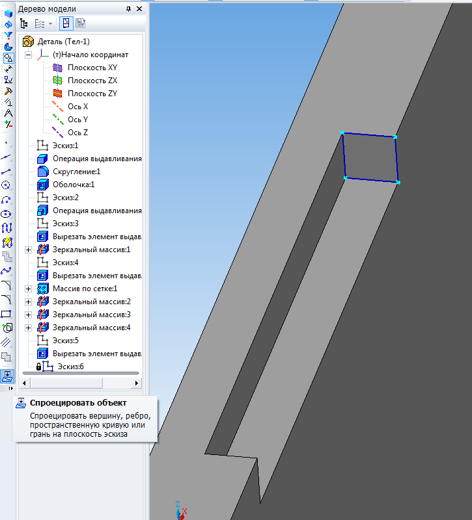Open the hammer editing toolbar icon
Viewport: 472px width, 520px height.
pos(8,91)
